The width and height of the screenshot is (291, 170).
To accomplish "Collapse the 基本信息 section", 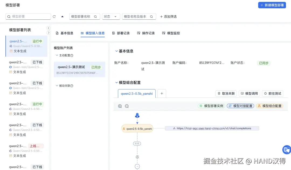I will point(116,51).
